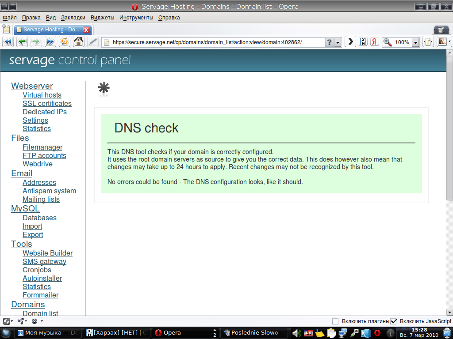The height and width of the screenshot is (339, 453).
Task: Open the Файл menu
Action: coord(10,18)
